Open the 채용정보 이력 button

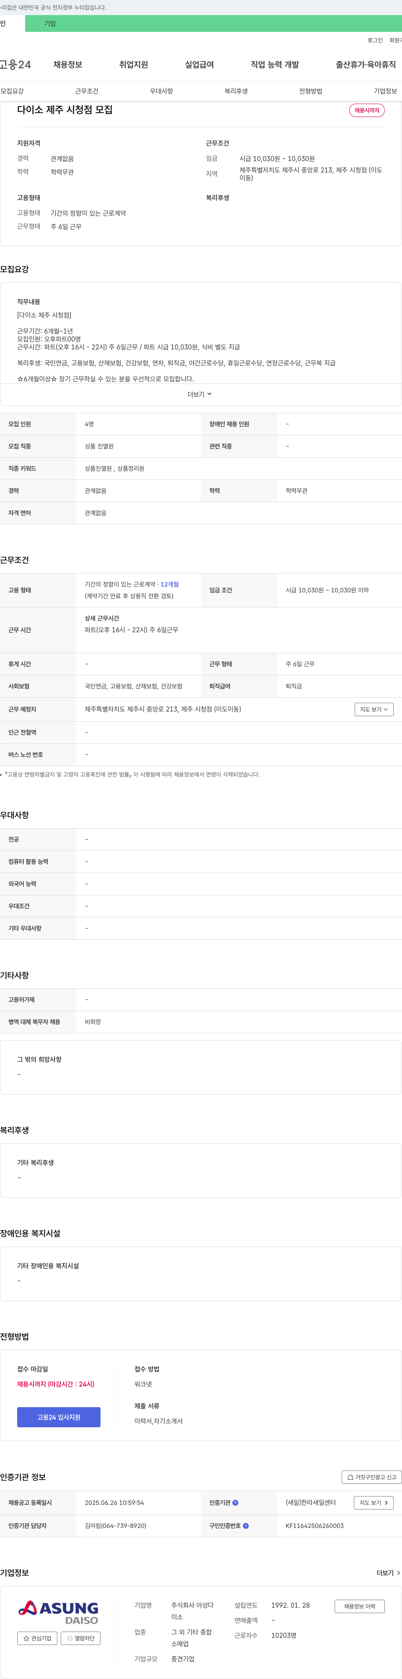coord(360,1606)
